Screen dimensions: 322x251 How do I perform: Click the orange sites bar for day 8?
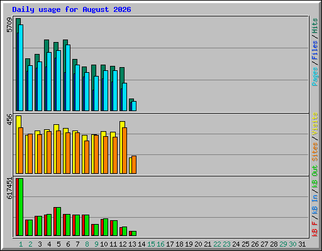87,157
